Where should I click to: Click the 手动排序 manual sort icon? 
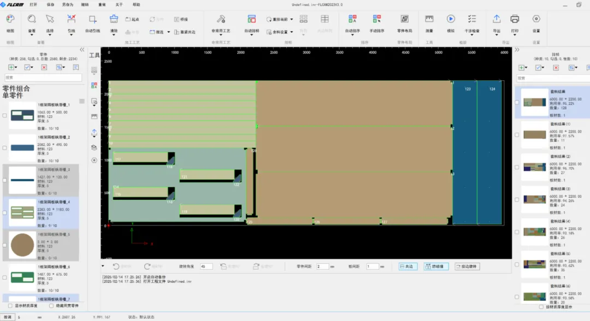[376, 19]
